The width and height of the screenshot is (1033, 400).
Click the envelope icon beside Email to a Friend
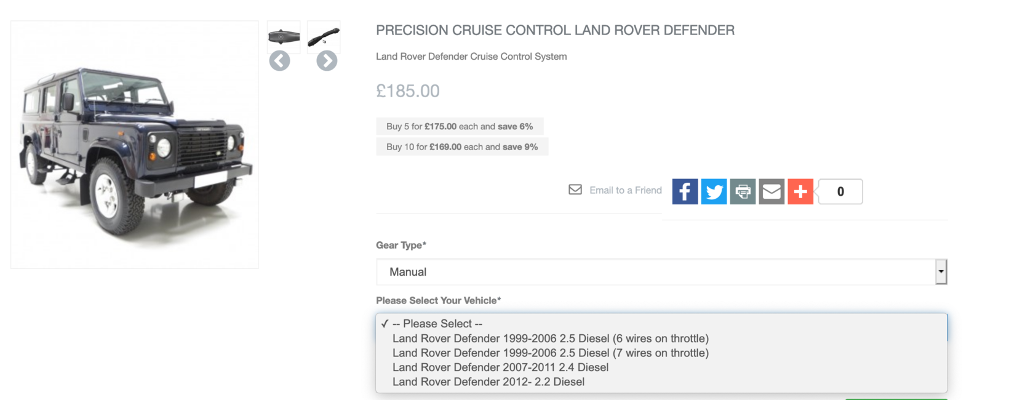[x=575, y=190]
